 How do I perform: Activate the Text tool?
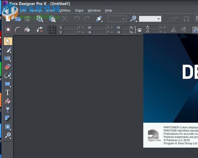[x=7, y=92]
